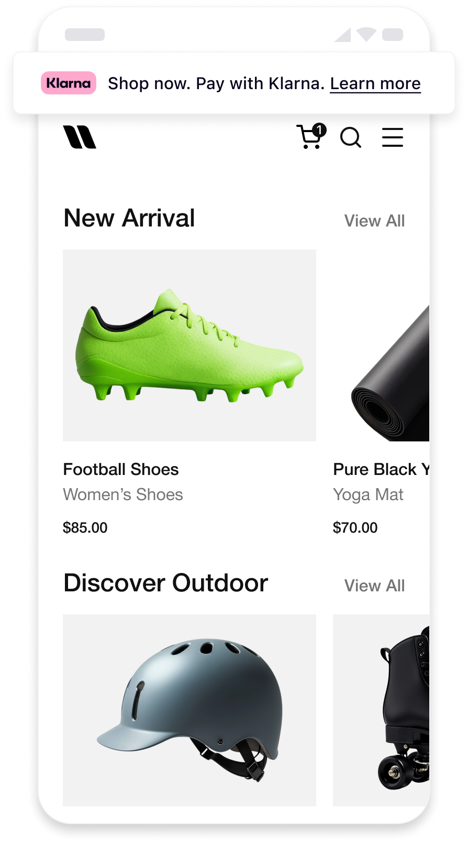Image resolution: width=468 pixels, height=843 pixels.
Task: Open the black yoga mat image
Action: coord(381,345)
